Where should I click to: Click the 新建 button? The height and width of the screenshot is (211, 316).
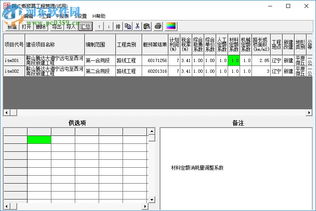(12, 26)
